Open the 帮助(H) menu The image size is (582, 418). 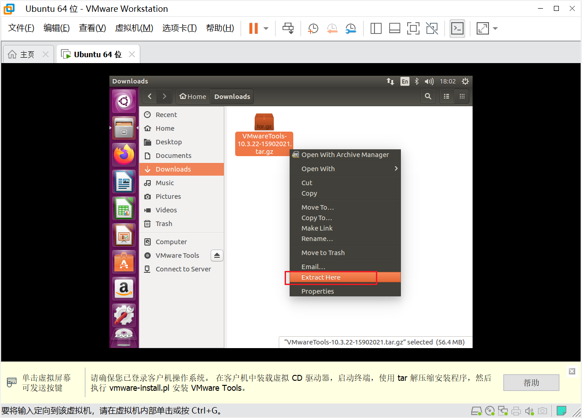pos(220,28)
